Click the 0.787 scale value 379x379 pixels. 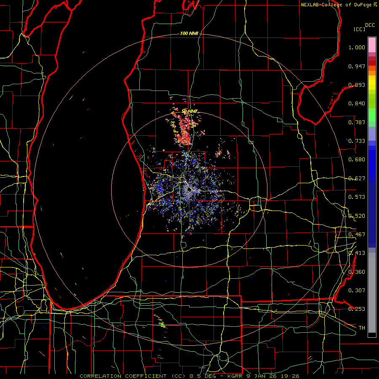357,122
